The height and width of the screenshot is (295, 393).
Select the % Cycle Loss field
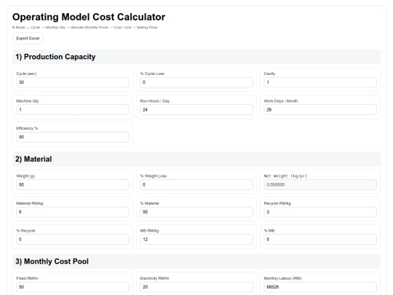tap(196, 82)
